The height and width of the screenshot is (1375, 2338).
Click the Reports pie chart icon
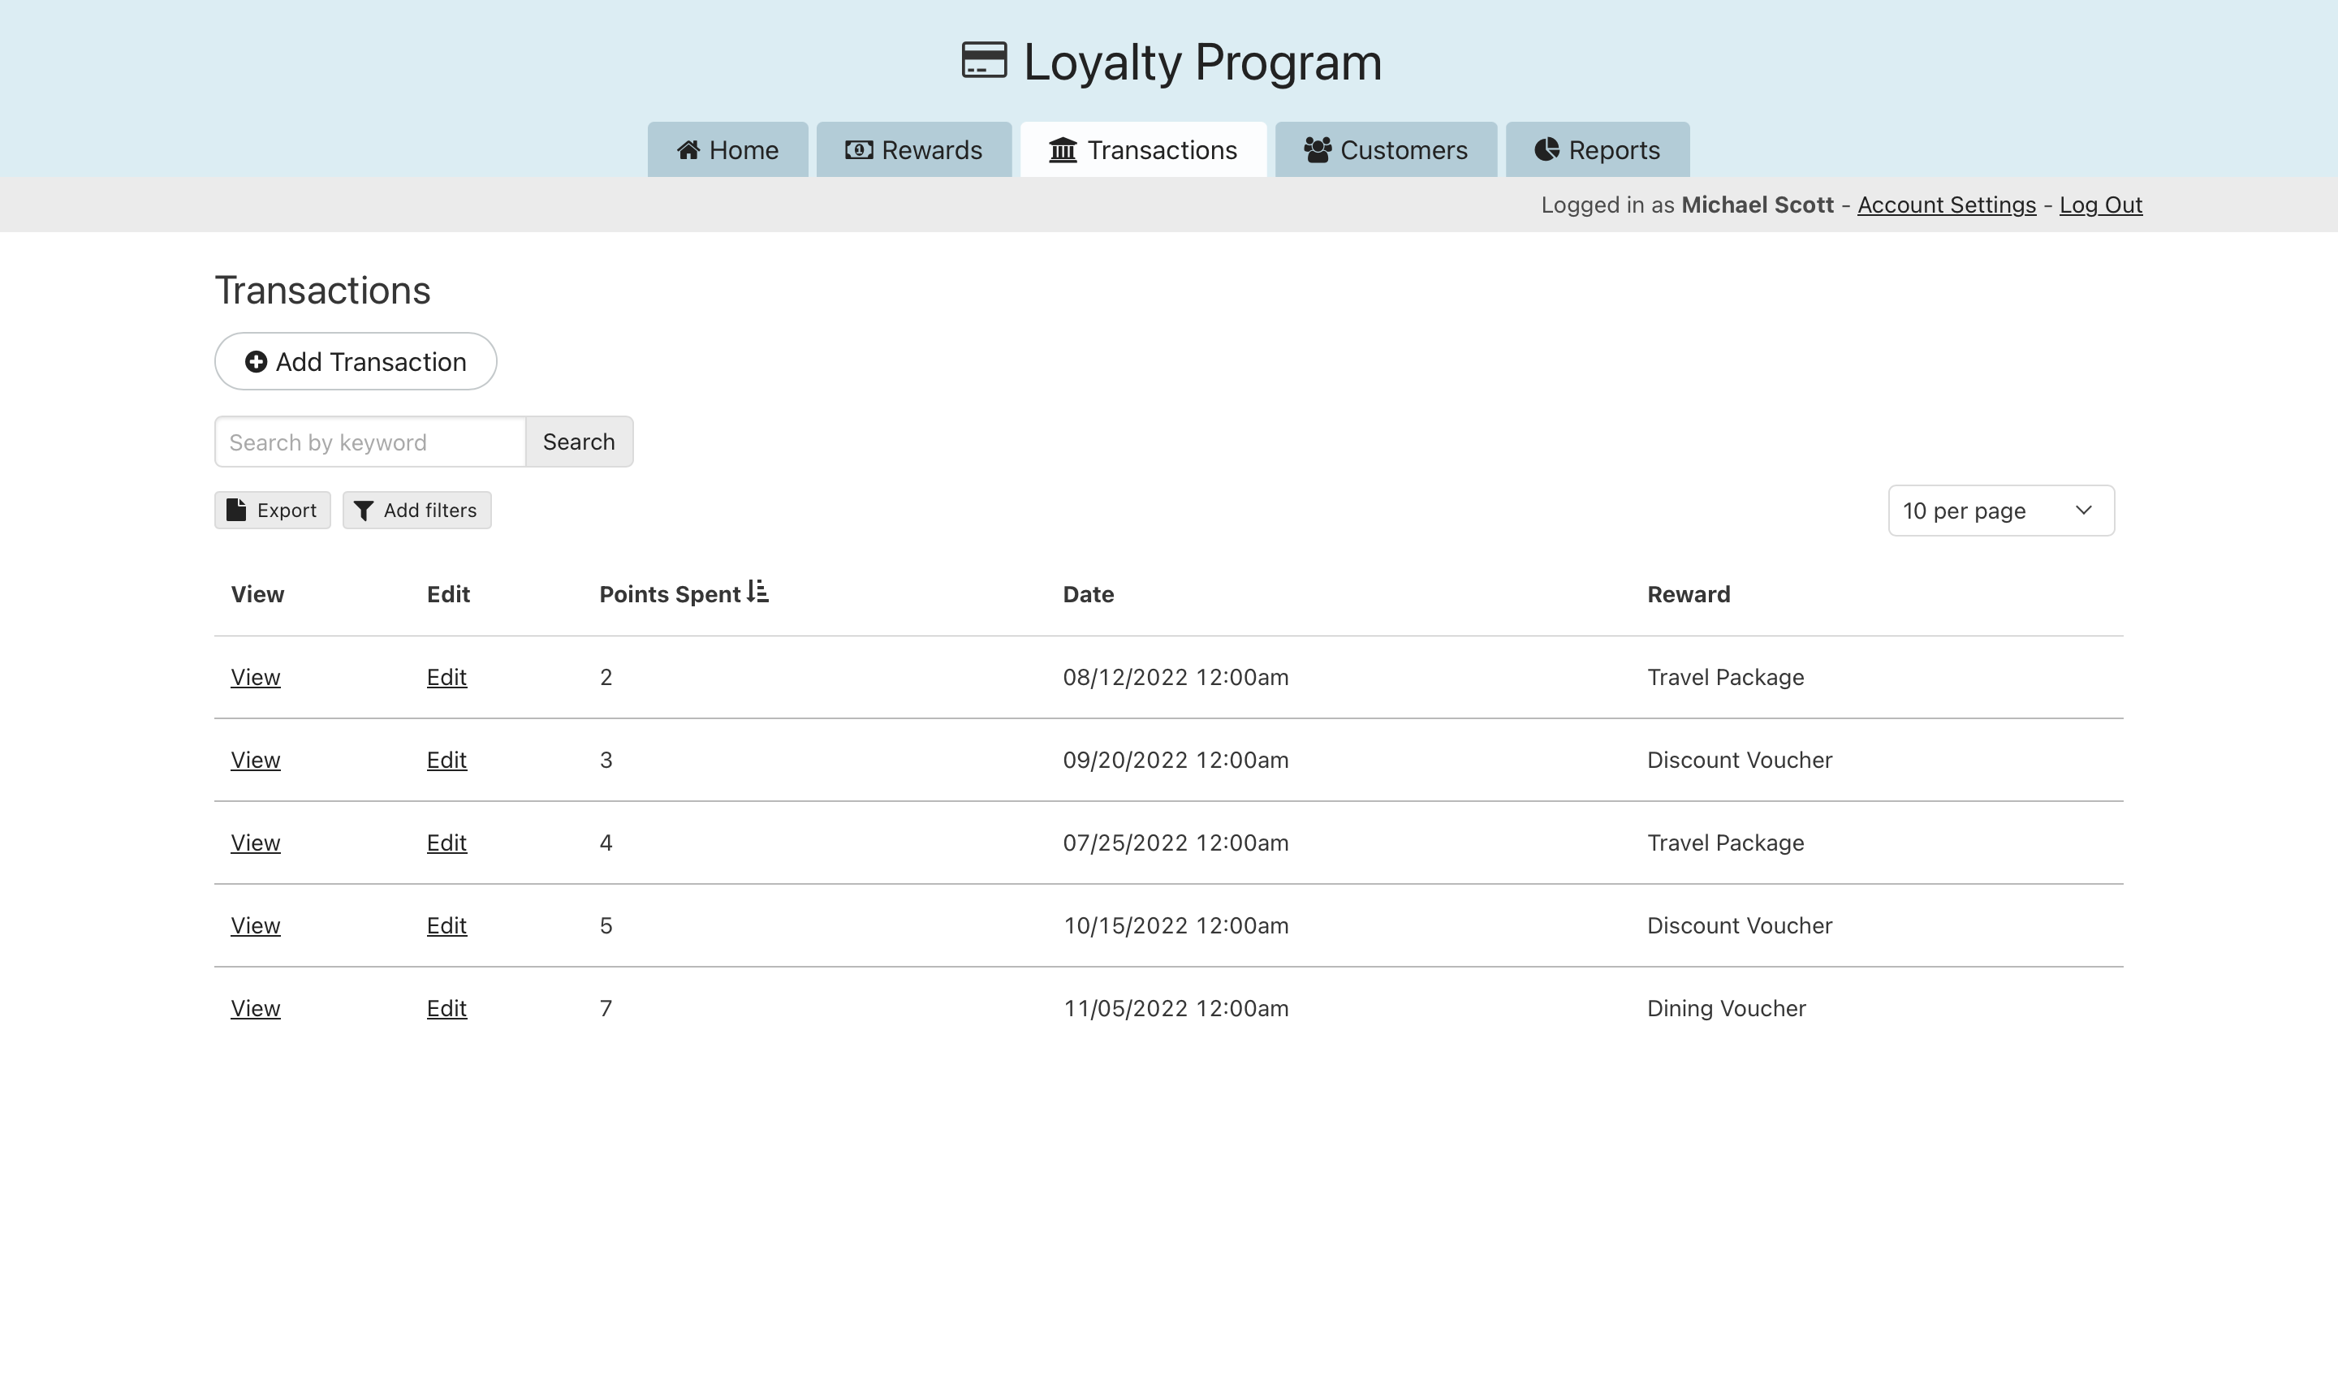click(1546, 150)
